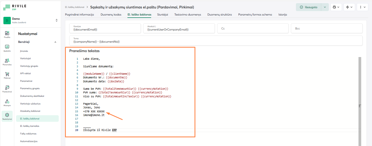
Task: Open Vartotojai in settings list
Action: (26, 58)
